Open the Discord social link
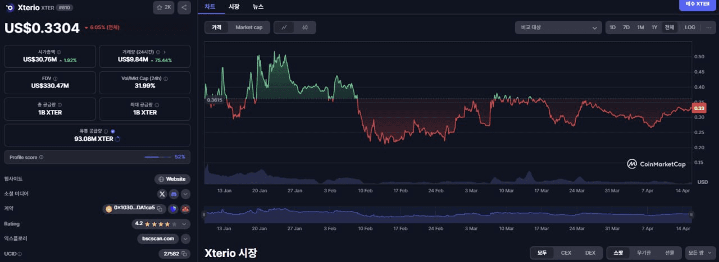The image size is (719, 262). pyautogui.click(x=174, y=194)
